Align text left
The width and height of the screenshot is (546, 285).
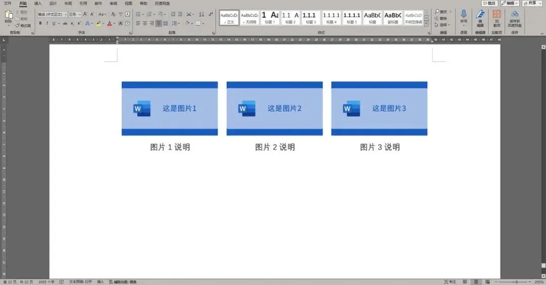pos(138,23)
